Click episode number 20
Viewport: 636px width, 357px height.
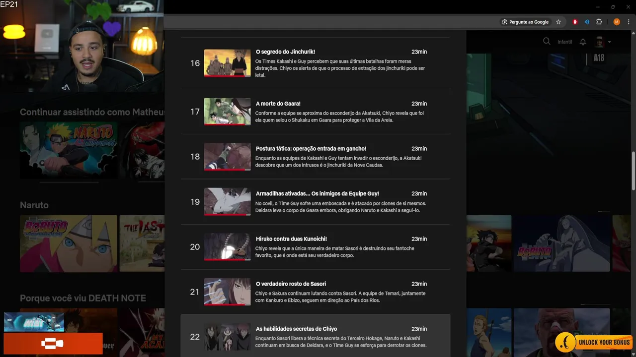pos(195,247)
